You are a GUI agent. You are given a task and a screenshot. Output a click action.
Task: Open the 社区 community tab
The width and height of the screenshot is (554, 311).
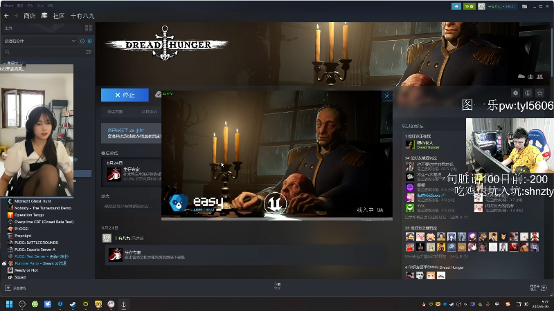tap(59, 16)
